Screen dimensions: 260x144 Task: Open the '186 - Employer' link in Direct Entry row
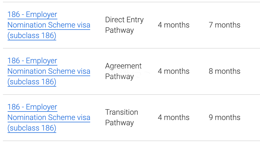(x=32, y=14)
